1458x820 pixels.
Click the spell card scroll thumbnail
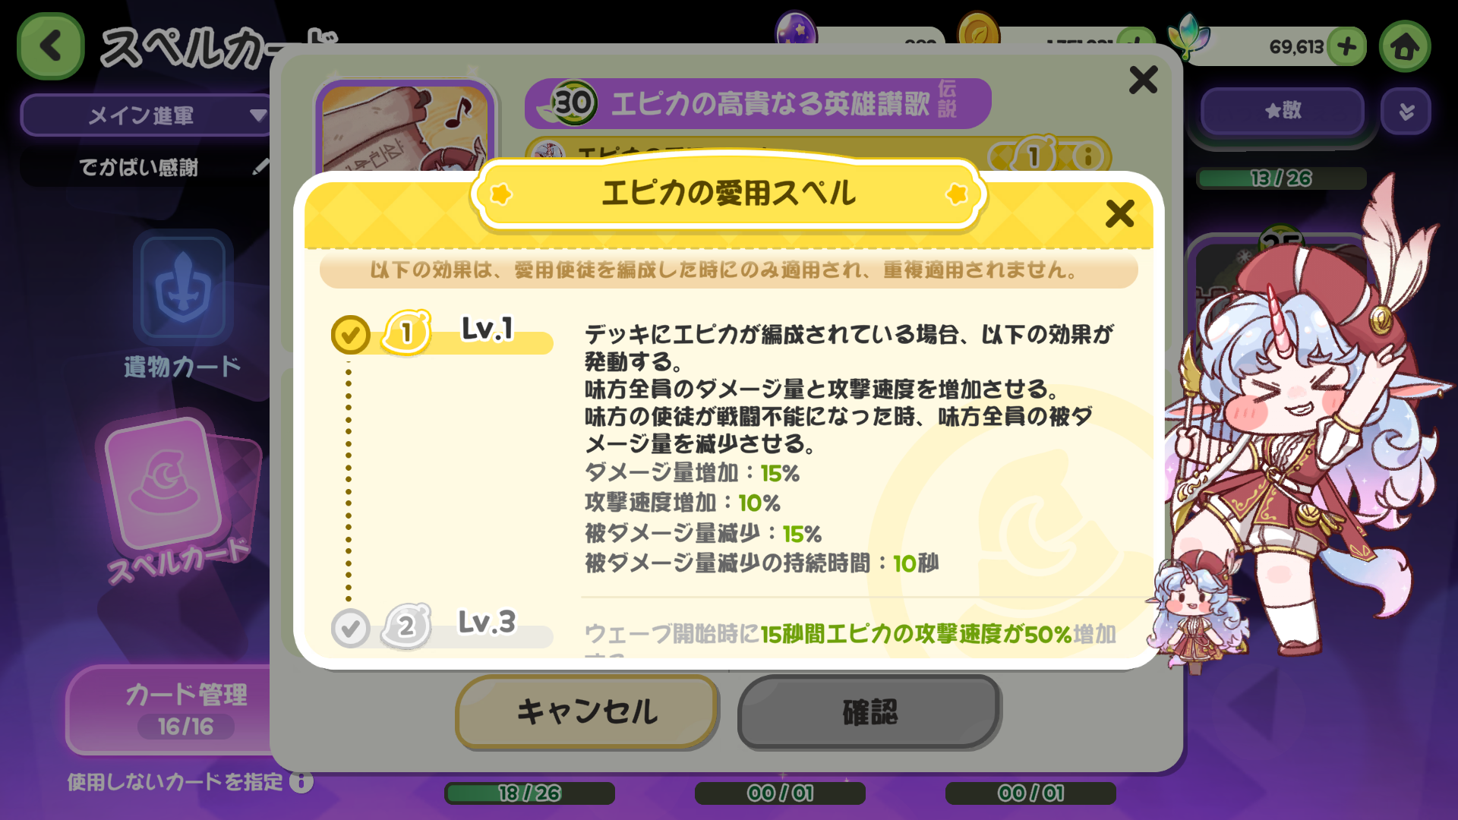[x=406, y=127]
